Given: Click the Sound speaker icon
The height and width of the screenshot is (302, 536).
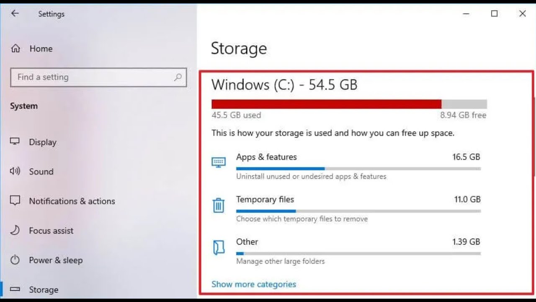Looking at the screenshot, I should point(15,171).
